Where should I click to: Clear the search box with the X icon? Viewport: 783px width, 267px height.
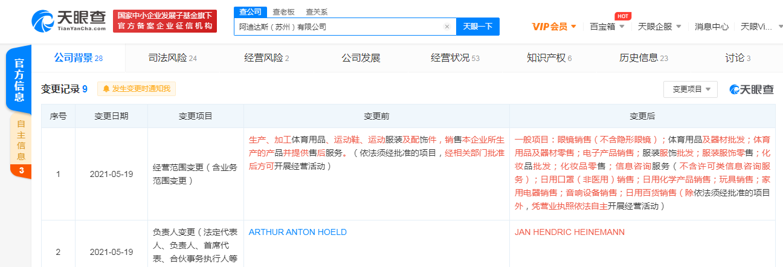(x=447, y=27)
